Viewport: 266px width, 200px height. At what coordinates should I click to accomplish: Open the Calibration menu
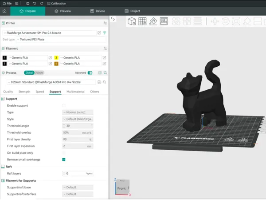tap(57, 4)
